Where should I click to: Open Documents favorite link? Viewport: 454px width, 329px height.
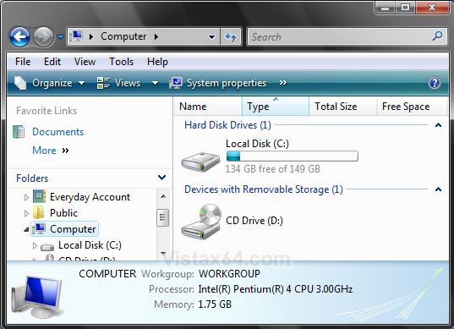coord(57,132)
